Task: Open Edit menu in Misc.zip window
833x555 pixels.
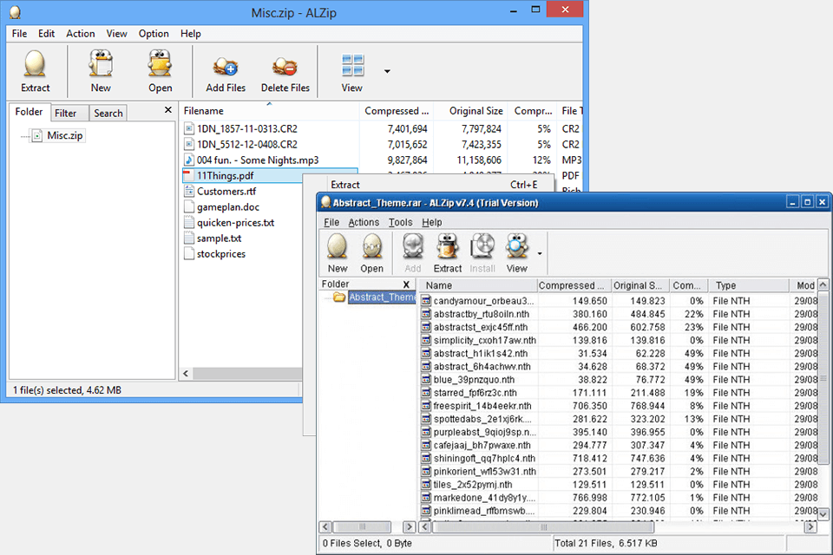Action: coord(46,34)
